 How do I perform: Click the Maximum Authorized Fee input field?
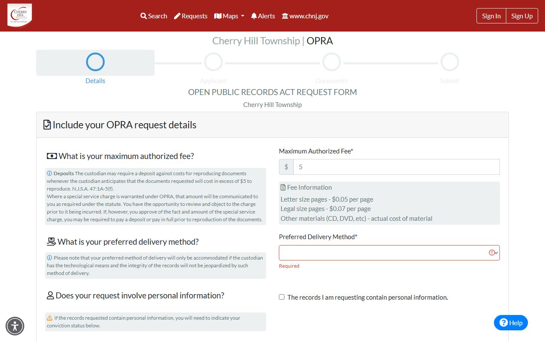tap(396, 167)
